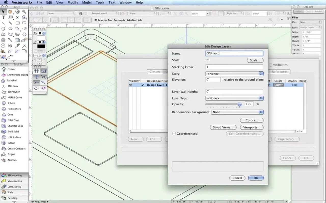Click the Colors swatch in layer row
Viewport: 326px width, 203px height.
point(278,85)
